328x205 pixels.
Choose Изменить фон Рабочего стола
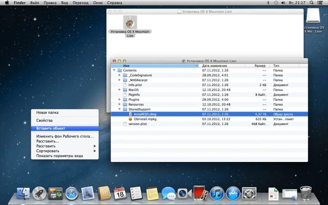[x=65, y=137]
